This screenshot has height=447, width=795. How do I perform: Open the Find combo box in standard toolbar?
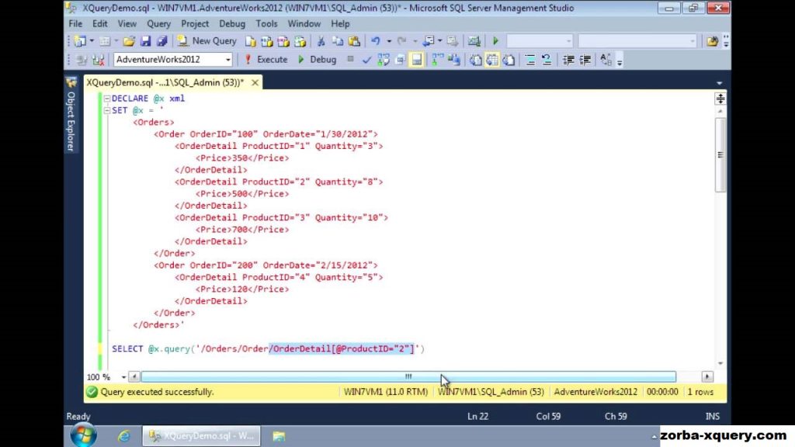[637, 41]
